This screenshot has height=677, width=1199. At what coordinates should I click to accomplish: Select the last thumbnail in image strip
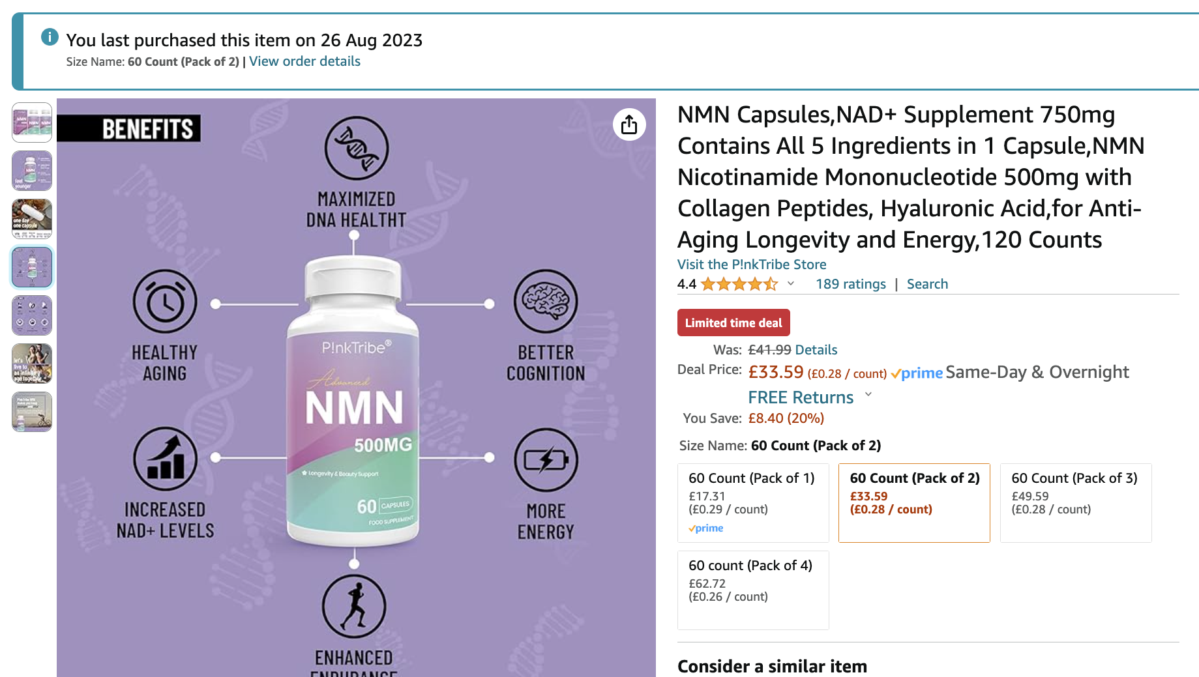click(32, 412)
